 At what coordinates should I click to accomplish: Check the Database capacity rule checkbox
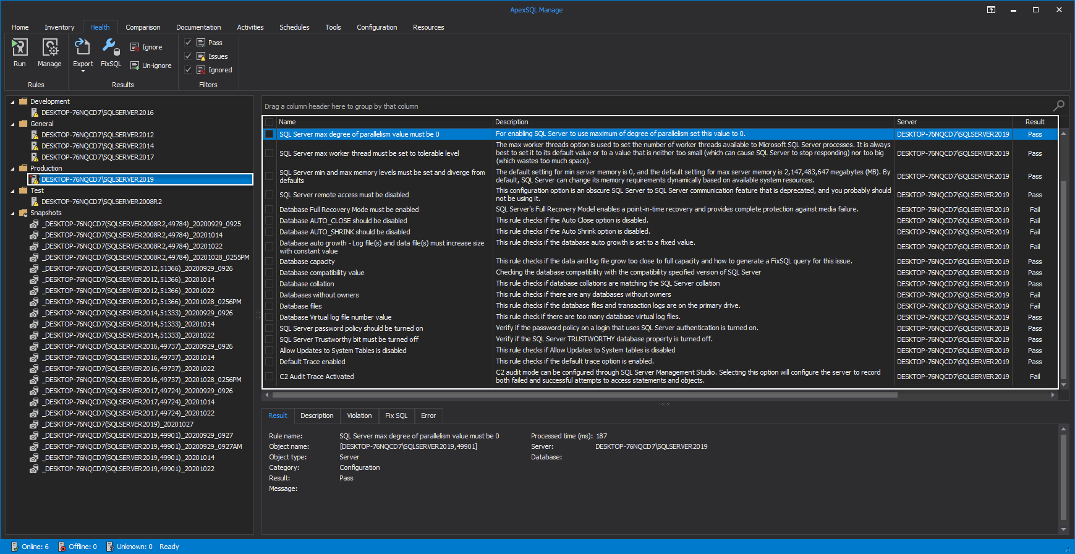[x=270, y=262]
